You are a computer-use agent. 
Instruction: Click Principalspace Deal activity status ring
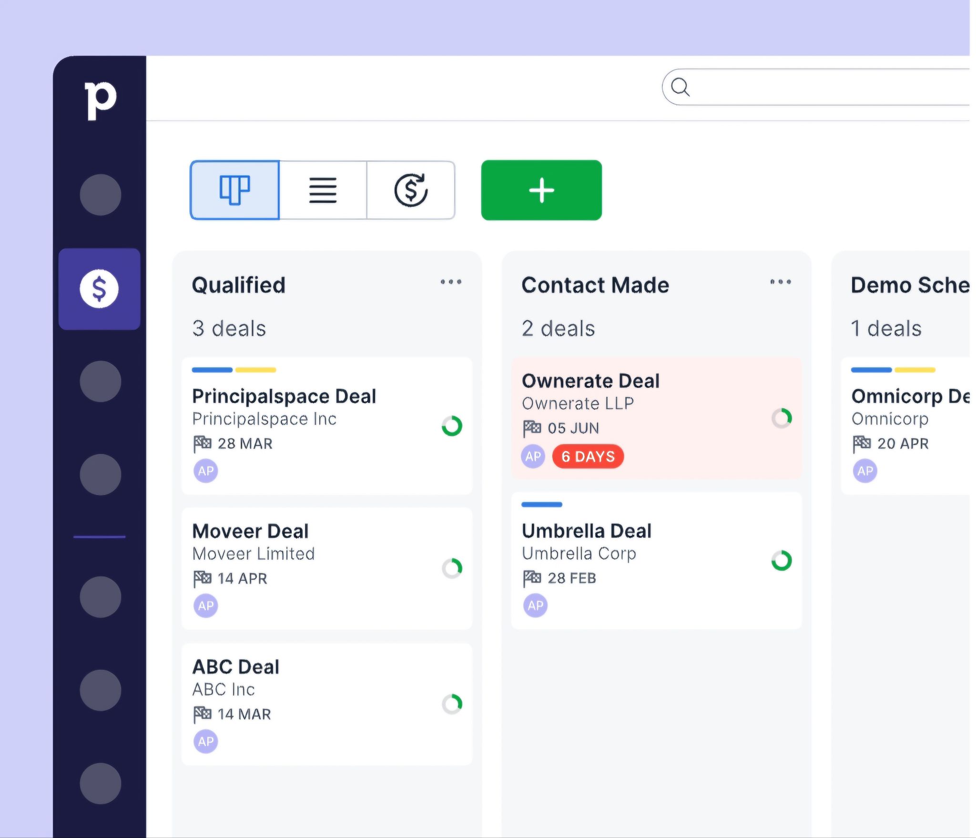coord(452,426)
